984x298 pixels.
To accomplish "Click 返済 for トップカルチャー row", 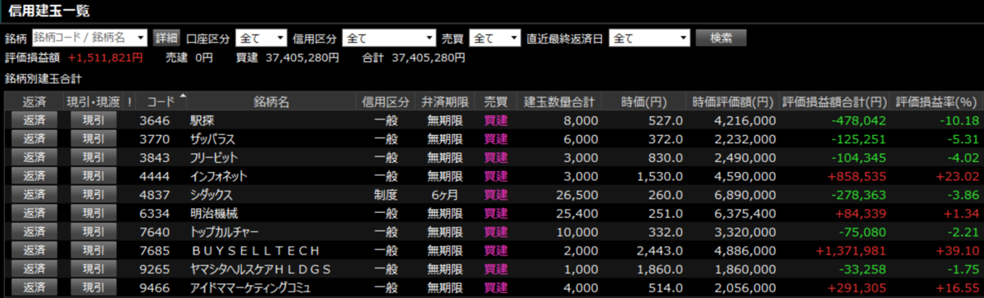I will (34, 232).
